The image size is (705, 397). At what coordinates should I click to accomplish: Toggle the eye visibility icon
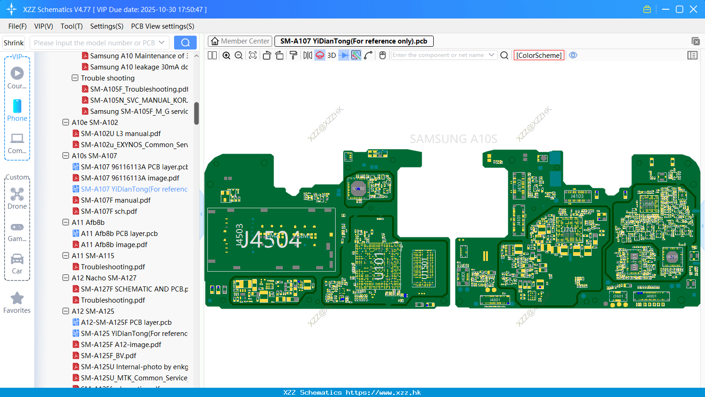coord(573,55)
